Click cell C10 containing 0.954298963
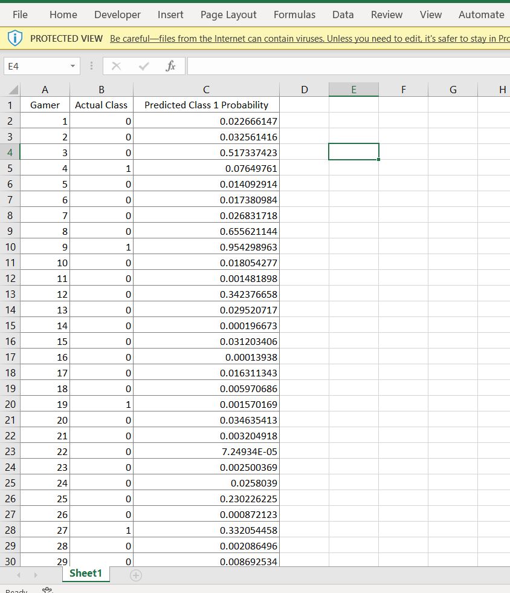Viewport: 510px width, 593px height. [x=205, y=247]
